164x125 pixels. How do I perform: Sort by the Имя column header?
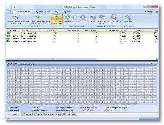(x=16, y=30)
